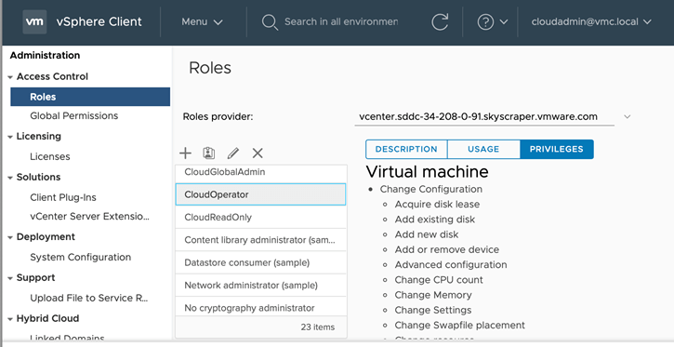Image resolution: width=674 pixels, height=347 pixels.
Task: Click the delete role X icon
Action: point(258,153)
